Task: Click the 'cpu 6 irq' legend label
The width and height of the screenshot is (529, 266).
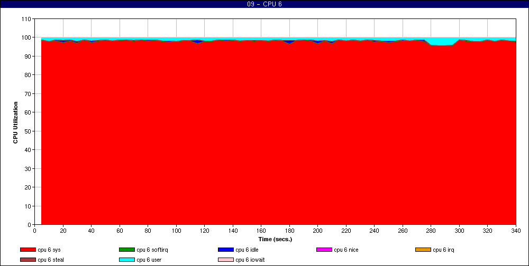Action: coord(444,250)
